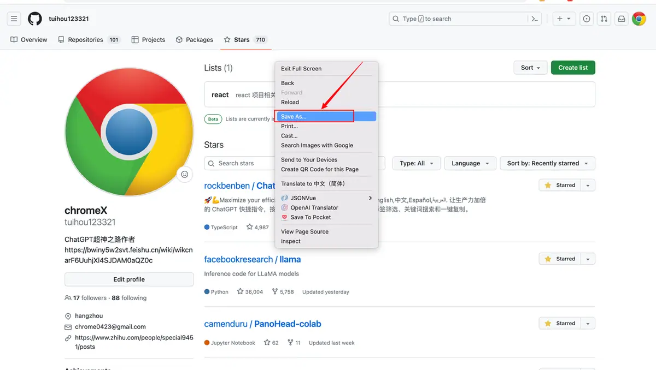656x370 pixels.
Task: Open the command palette icon in search
Action: [535, 19]
